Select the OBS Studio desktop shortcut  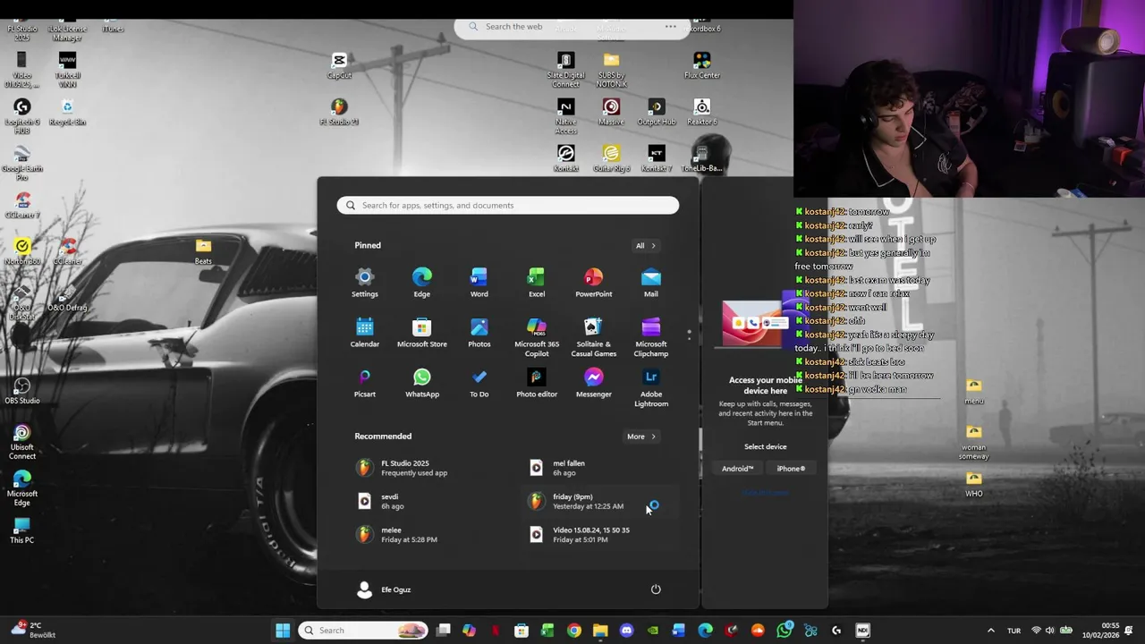(22, 391)
